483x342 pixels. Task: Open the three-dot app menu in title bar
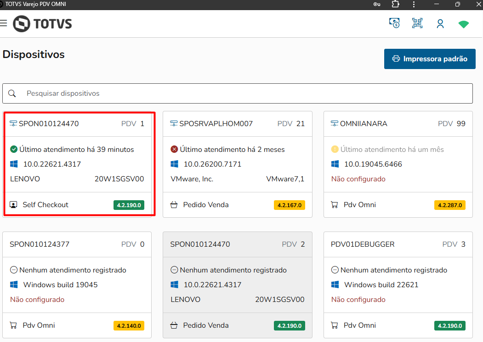[414, 4]
